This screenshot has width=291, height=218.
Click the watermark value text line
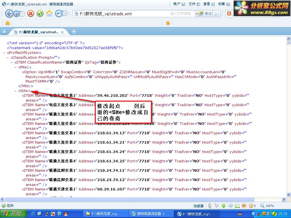(65, 48)
